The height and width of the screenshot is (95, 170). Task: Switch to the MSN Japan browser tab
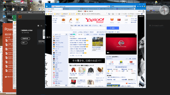tap(89, 9)
